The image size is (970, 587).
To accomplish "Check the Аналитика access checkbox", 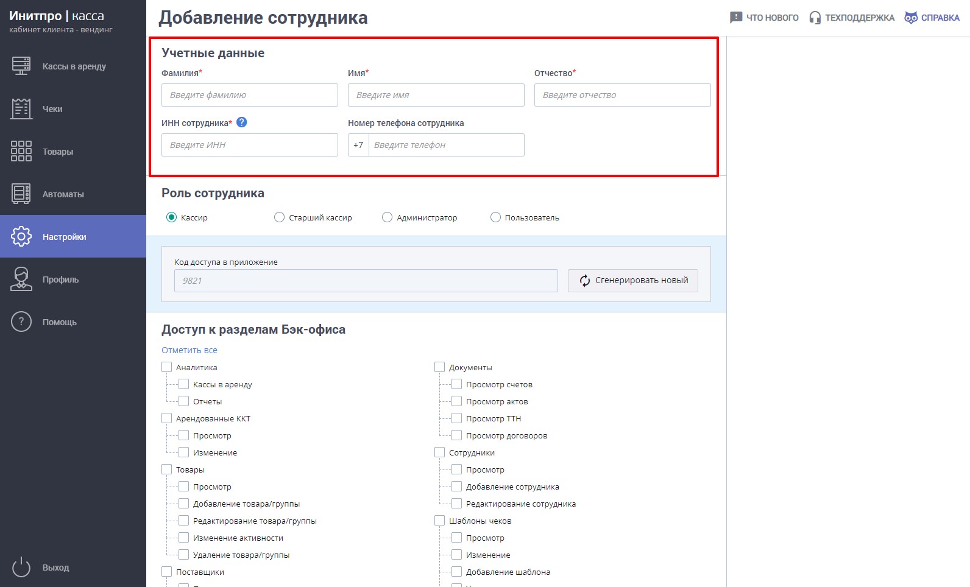I will coord(166,367).
